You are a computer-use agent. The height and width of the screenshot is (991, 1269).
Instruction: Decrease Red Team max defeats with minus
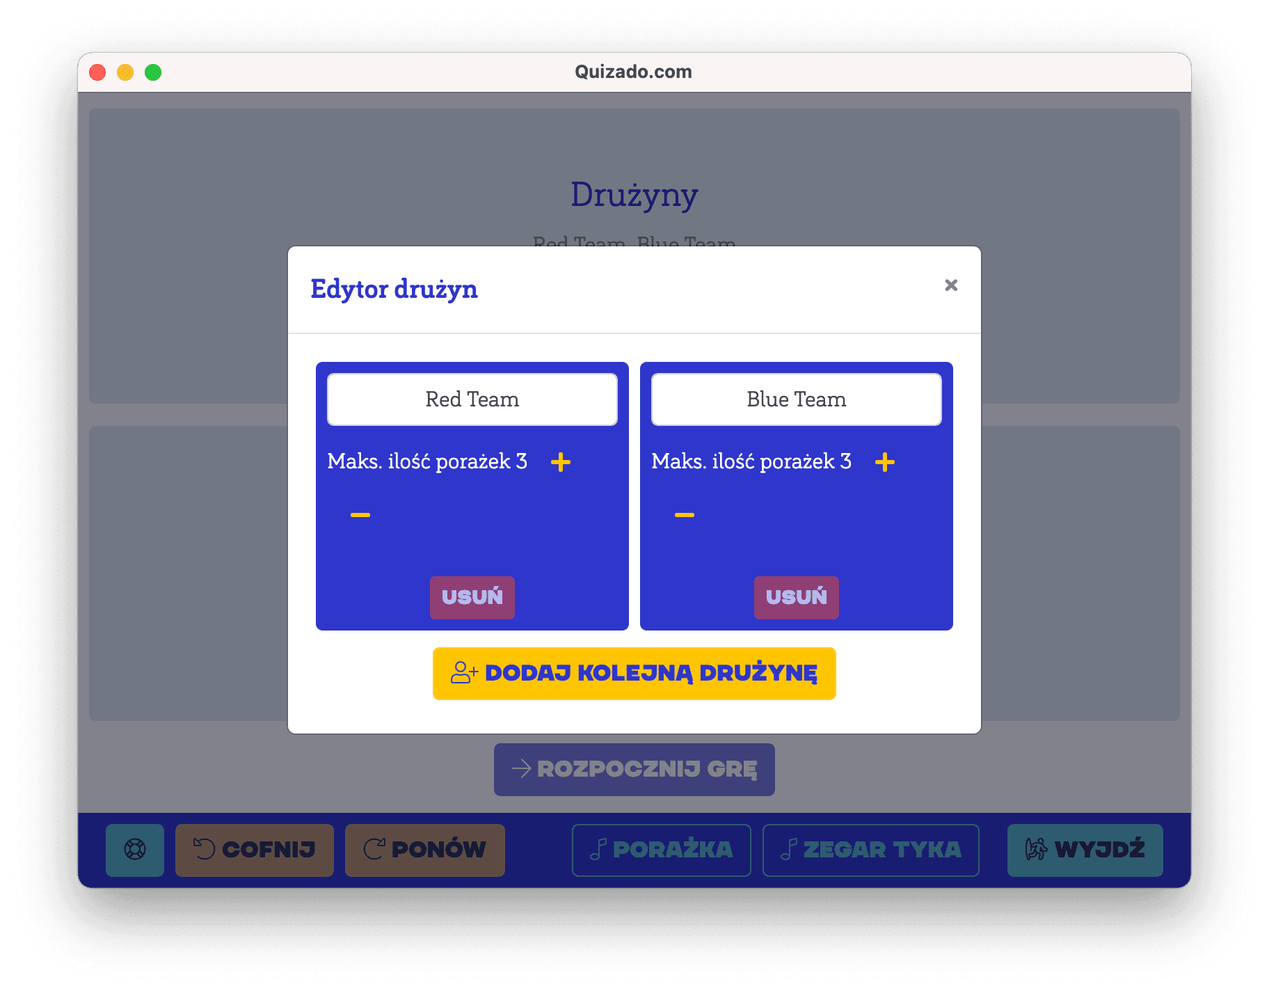point(360,515)
